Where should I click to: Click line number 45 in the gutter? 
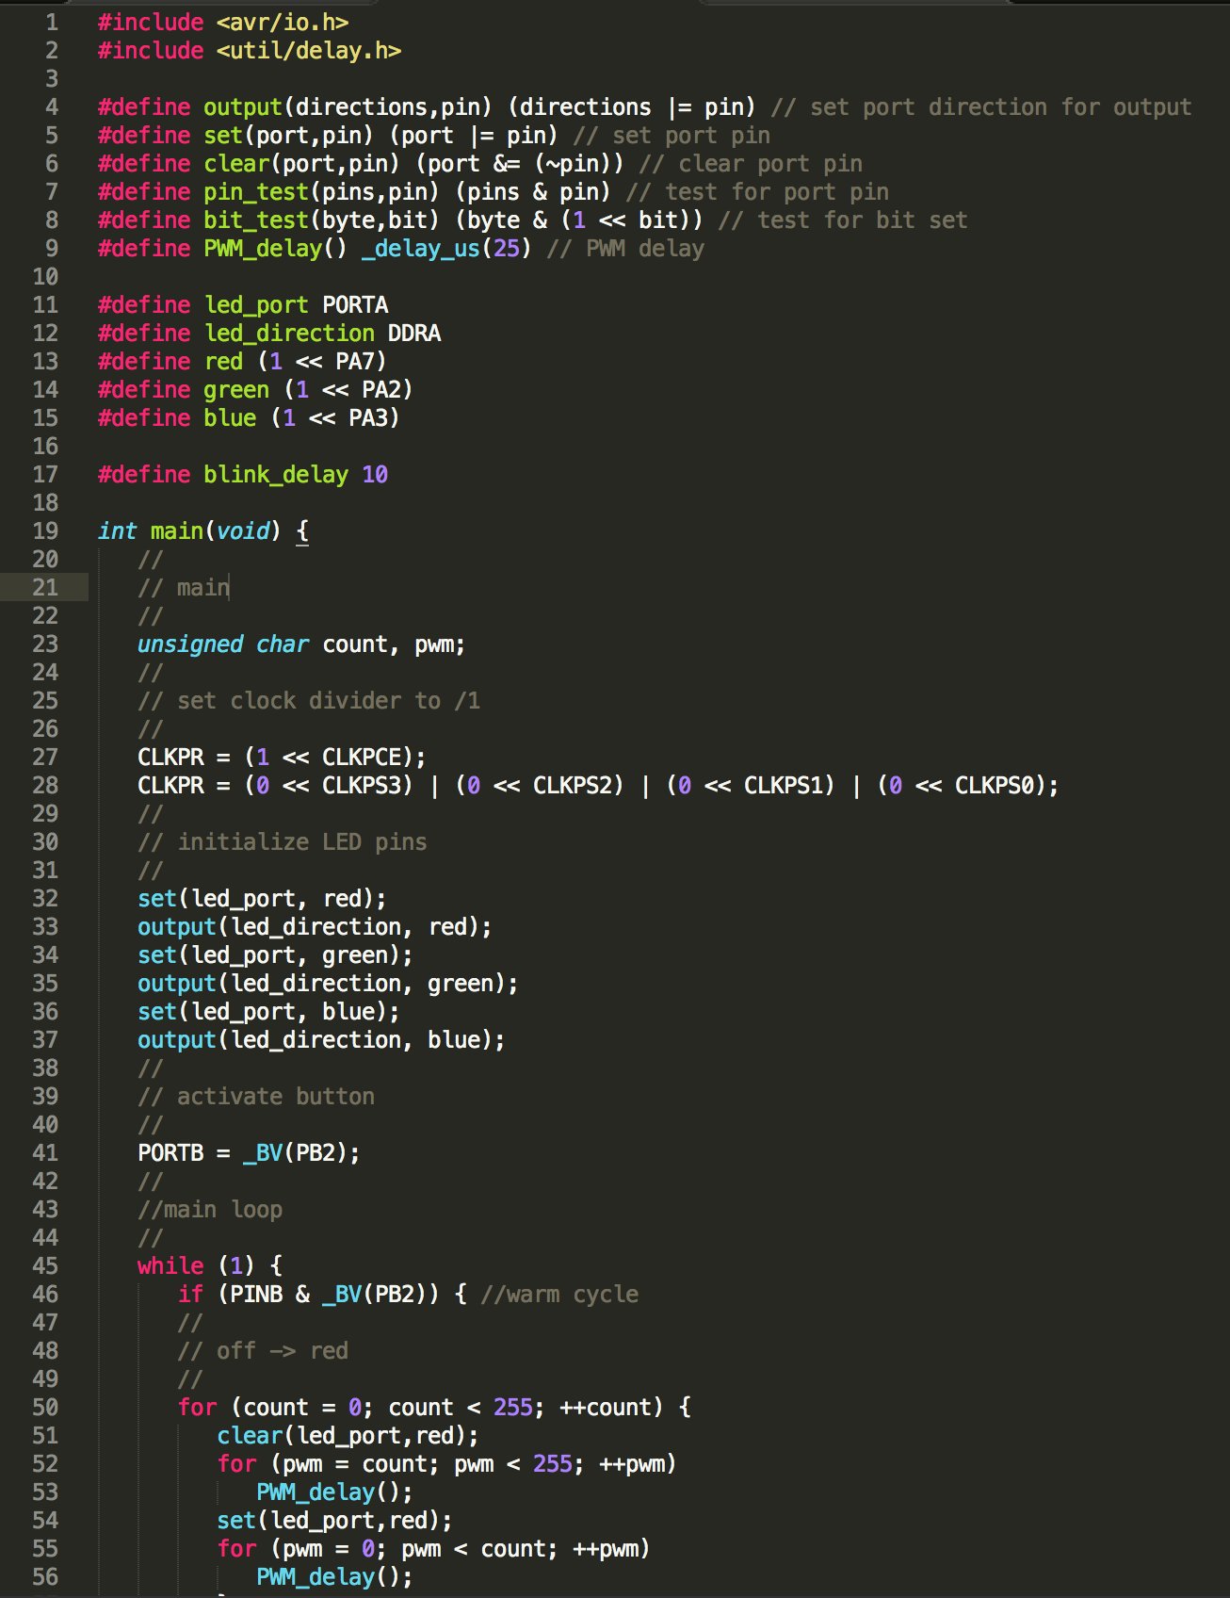click(45, 1266)
